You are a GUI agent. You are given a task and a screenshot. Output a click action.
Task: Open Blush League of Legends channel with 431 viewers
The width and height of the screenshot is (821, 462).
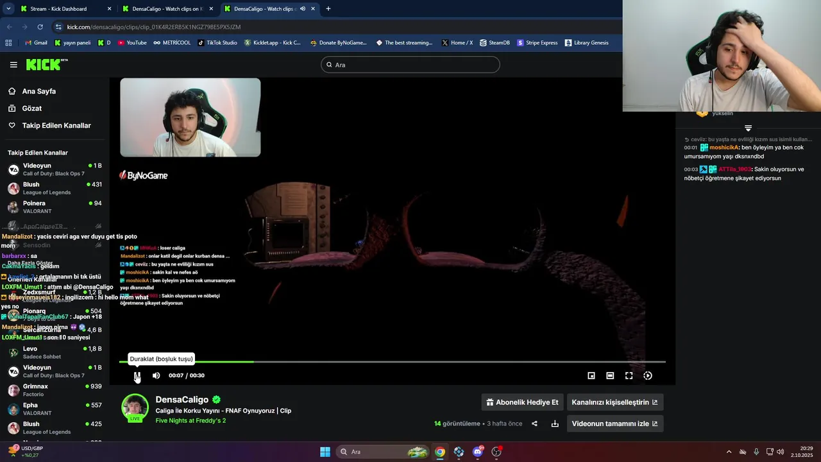(55, 188)
